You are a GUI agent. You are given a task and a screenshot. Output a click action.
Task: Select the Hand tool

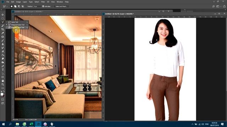pyautogui.click(x=2, y=81)
